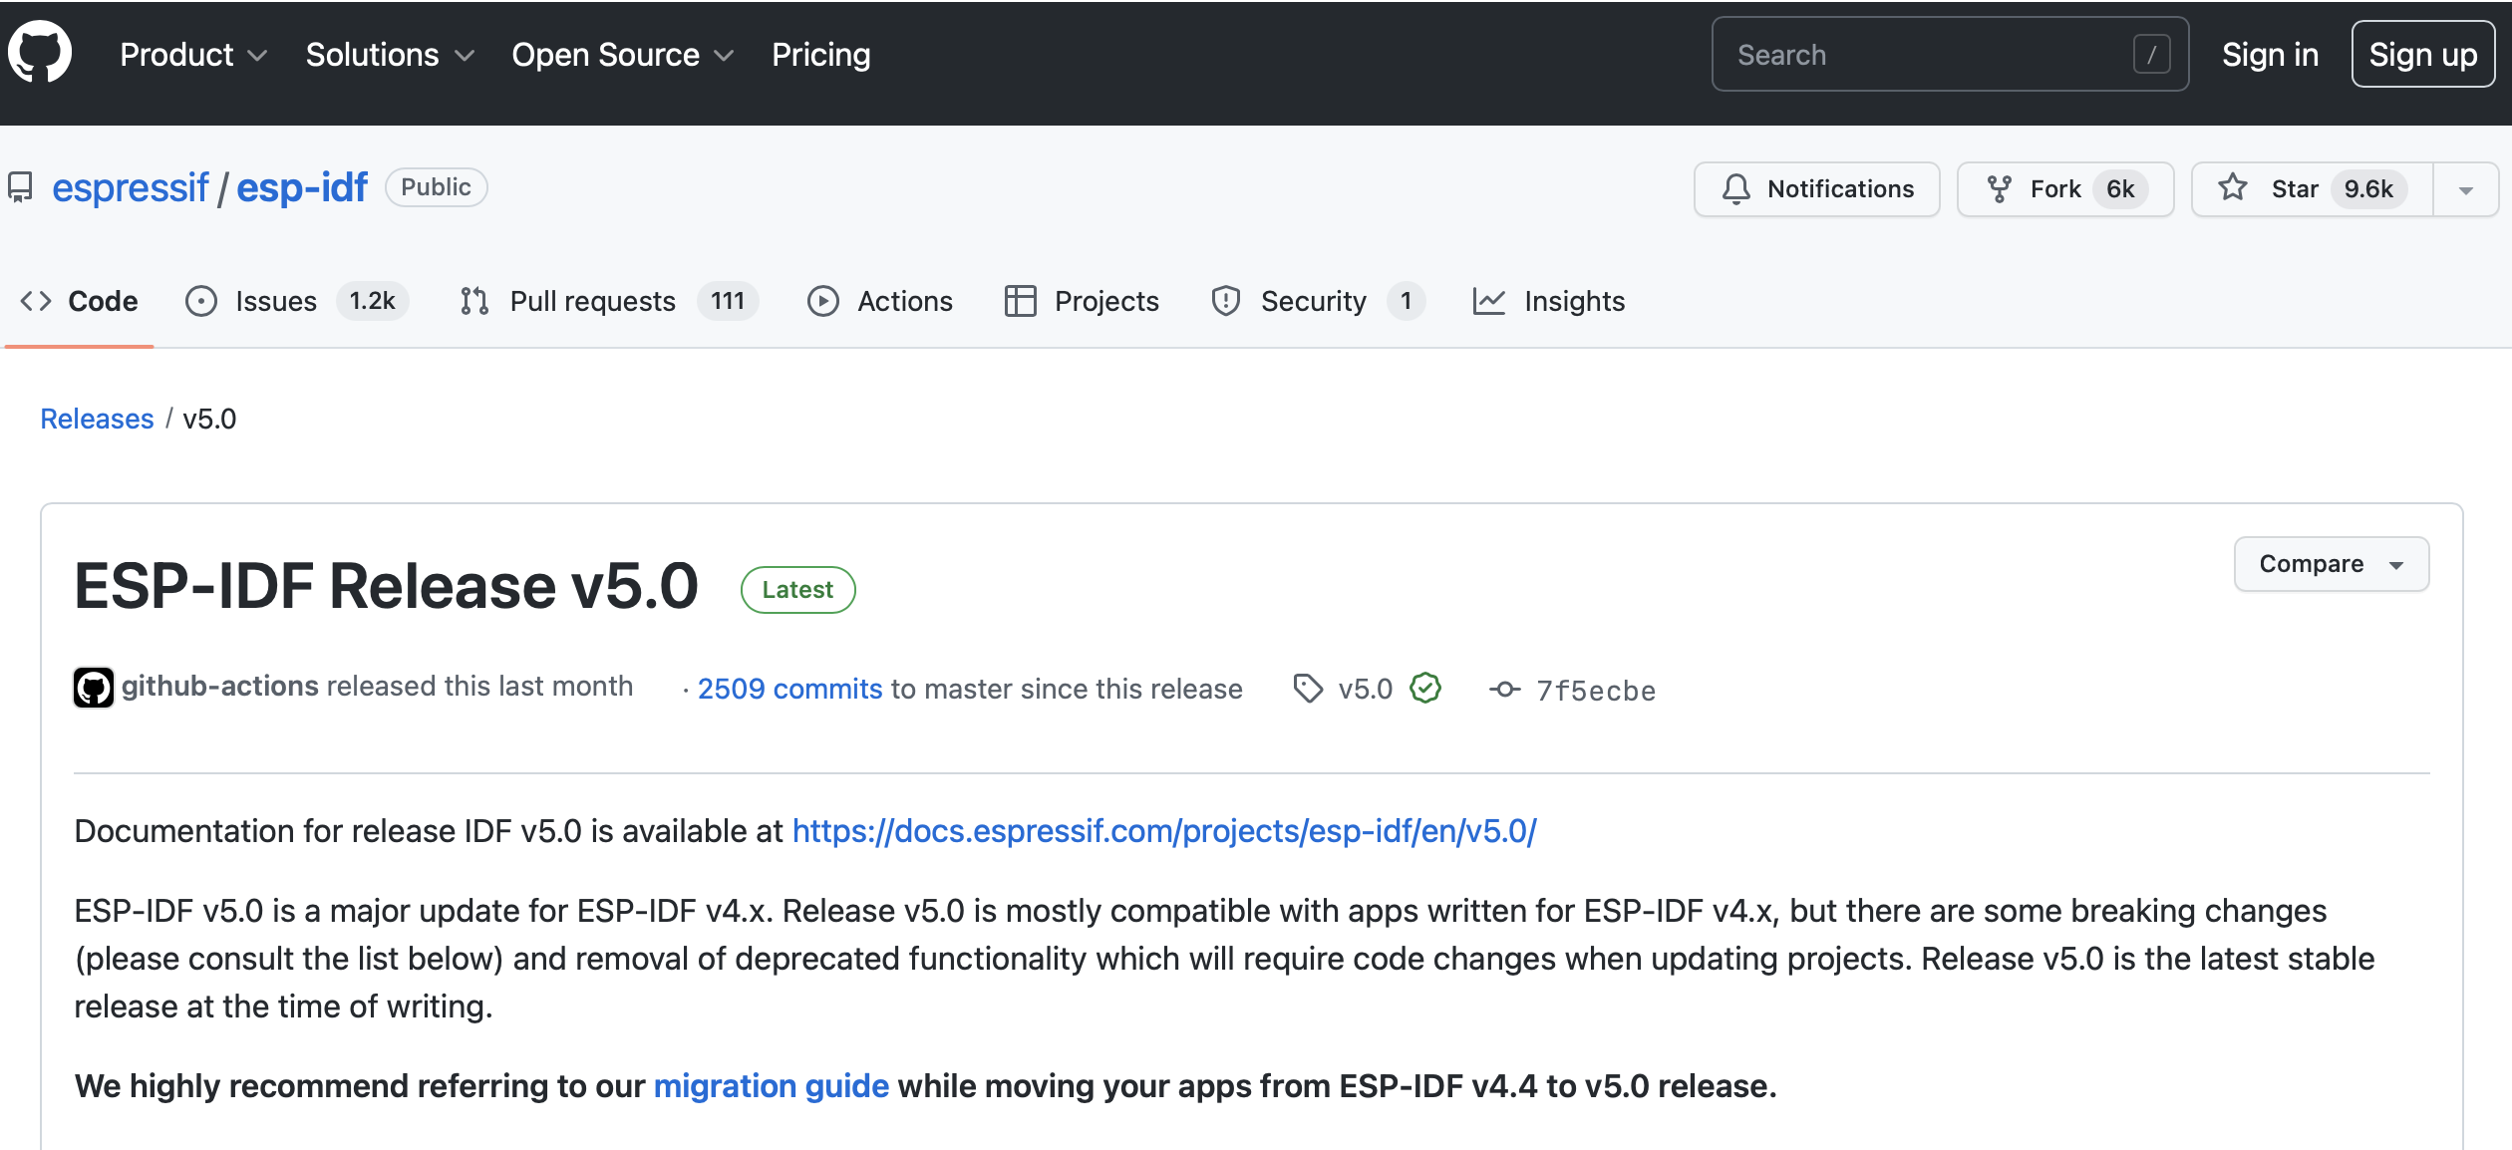Click the verified tag badge next to v5.0
The width and height of the screenshot is (2512, 1150).
(1424, 688)
